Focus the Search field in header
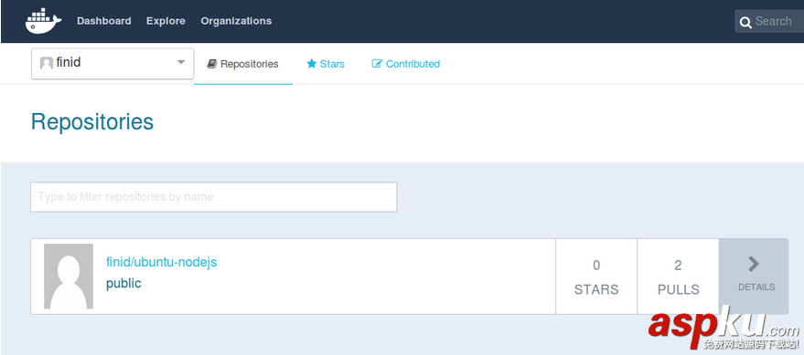 pyautogui.click(x=769, y=22)
